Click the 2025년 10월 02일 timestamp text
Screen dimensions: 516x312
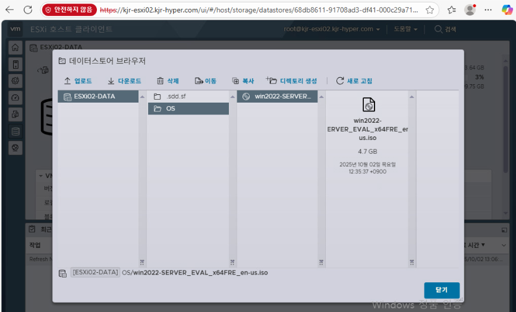pyautogui.click(x=367, y=168)
